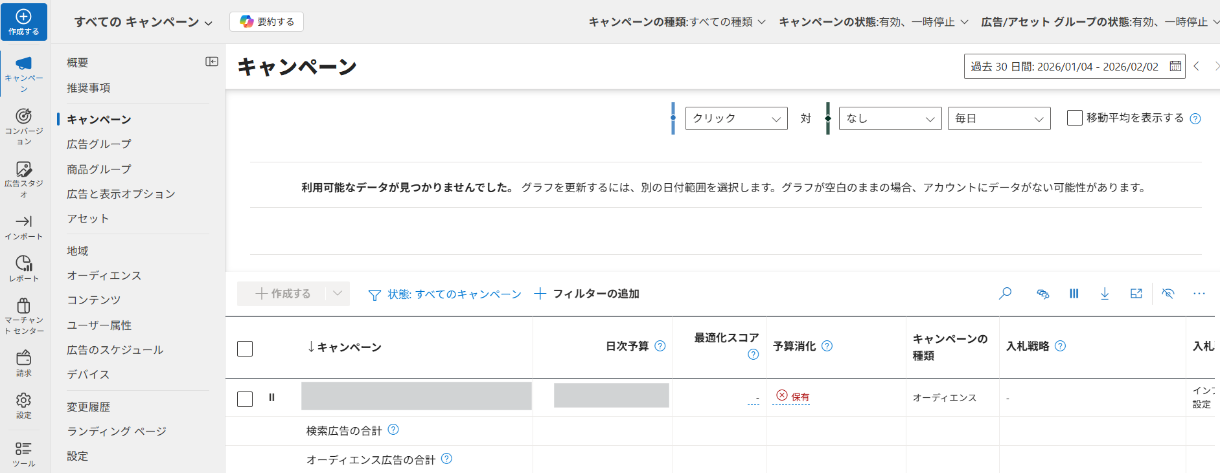This screenshot has width=1220, height=473.
Task: Expand the すべてのキャンペーン selector
Action: point(143,22)
